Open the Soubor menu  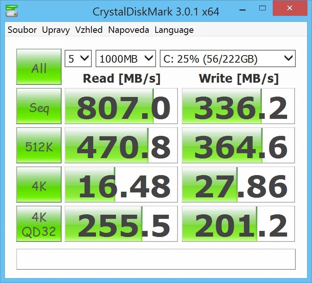(23, 30)
